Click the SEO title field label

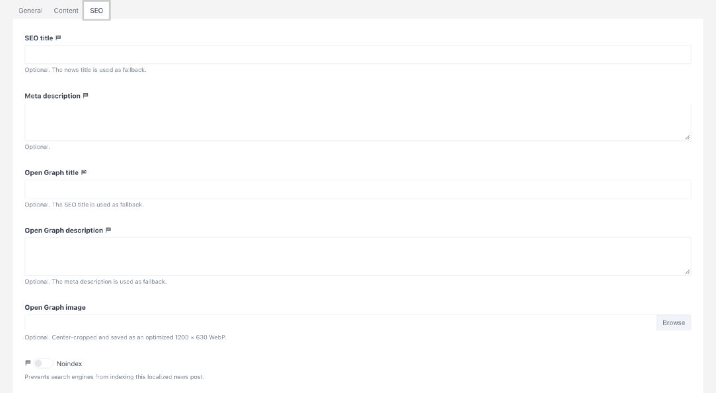[39, 38]
